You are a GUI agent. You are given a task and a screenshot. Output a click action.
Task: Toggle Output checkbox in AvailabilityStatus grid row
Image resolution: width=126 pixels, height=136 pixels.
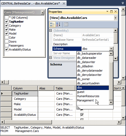click(82, 115)
